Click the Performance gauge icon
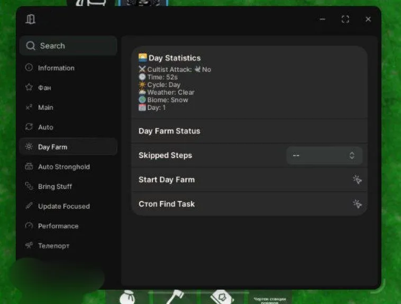 [x=29, y=226]
